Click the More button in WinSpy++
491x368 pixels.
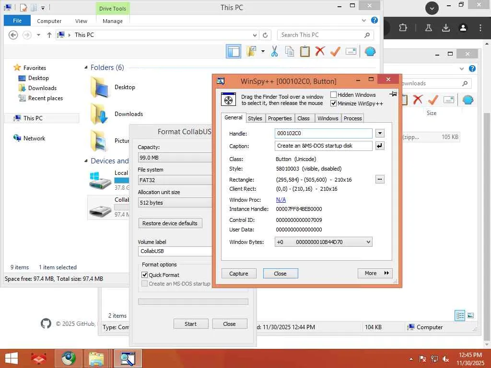tap(375, 273)
